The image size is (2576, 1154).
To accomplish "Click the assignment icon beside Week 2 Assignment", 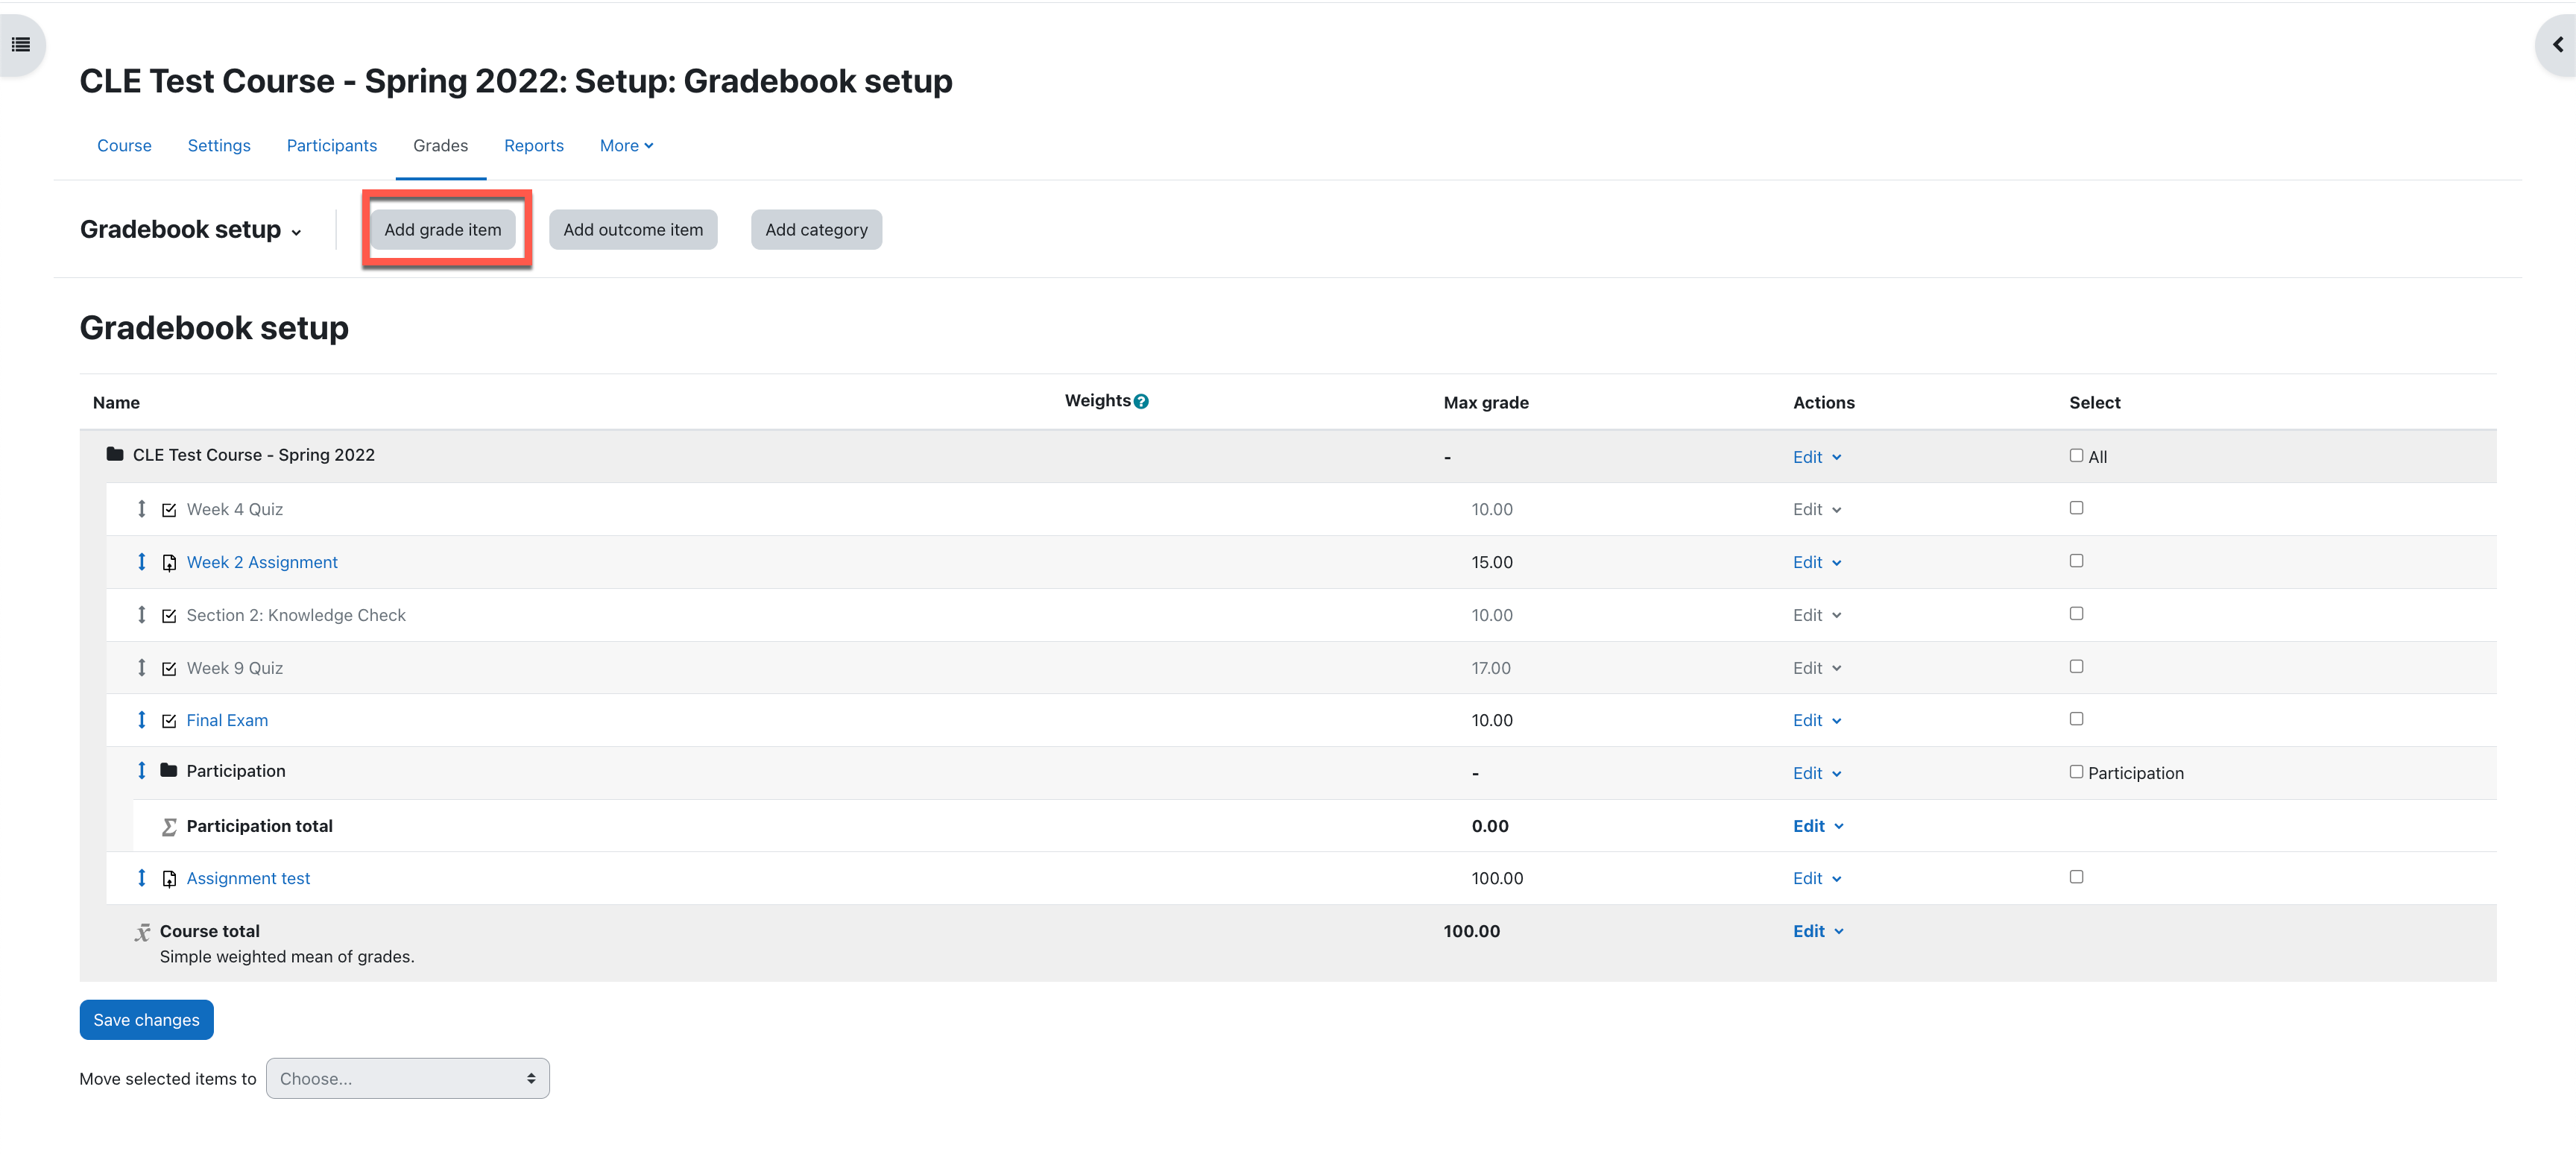I will point(169,563).
